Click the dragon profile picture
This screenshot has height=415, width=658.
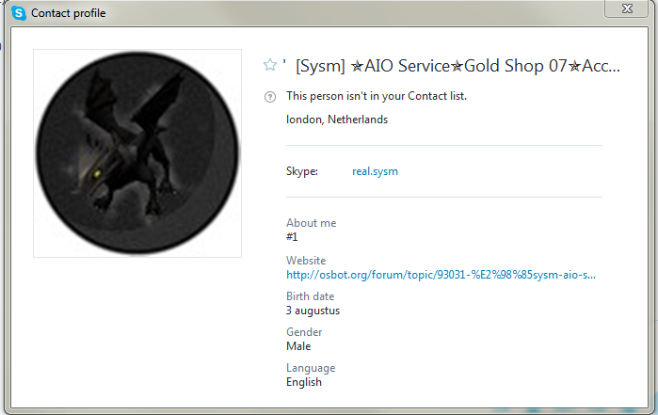coord(137,153)
